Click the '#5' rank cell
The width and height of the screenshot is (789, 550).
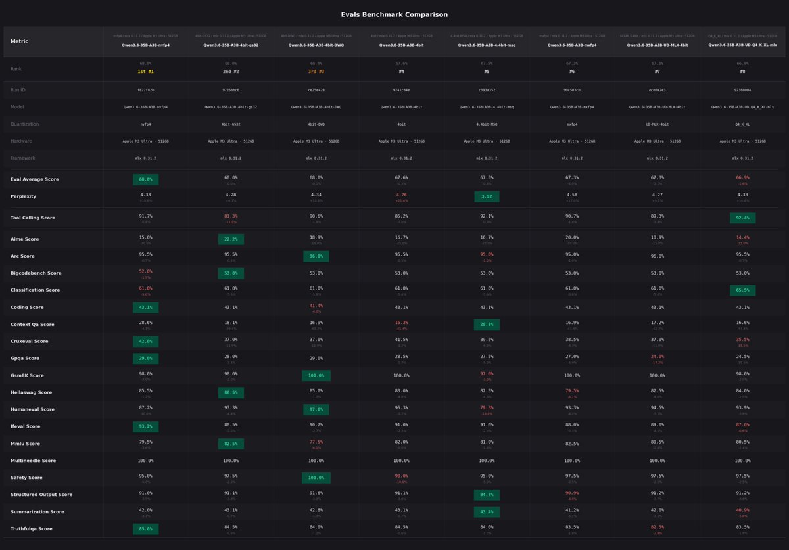pos(487,71)
